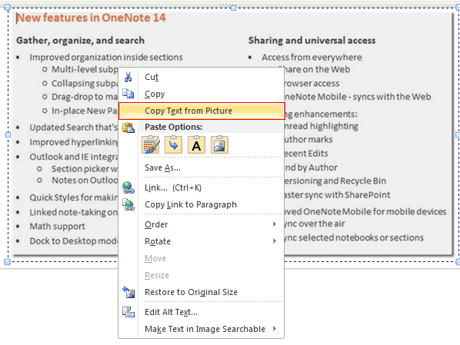Click the left-middle image resize handle

(8, 134)
